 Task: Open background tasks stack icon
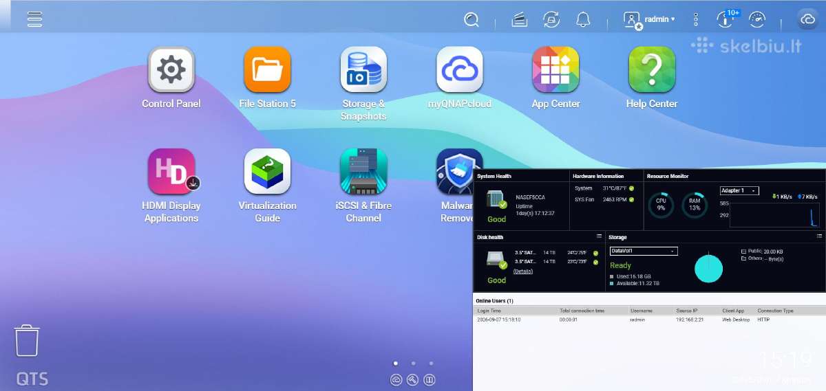(520, 19)
